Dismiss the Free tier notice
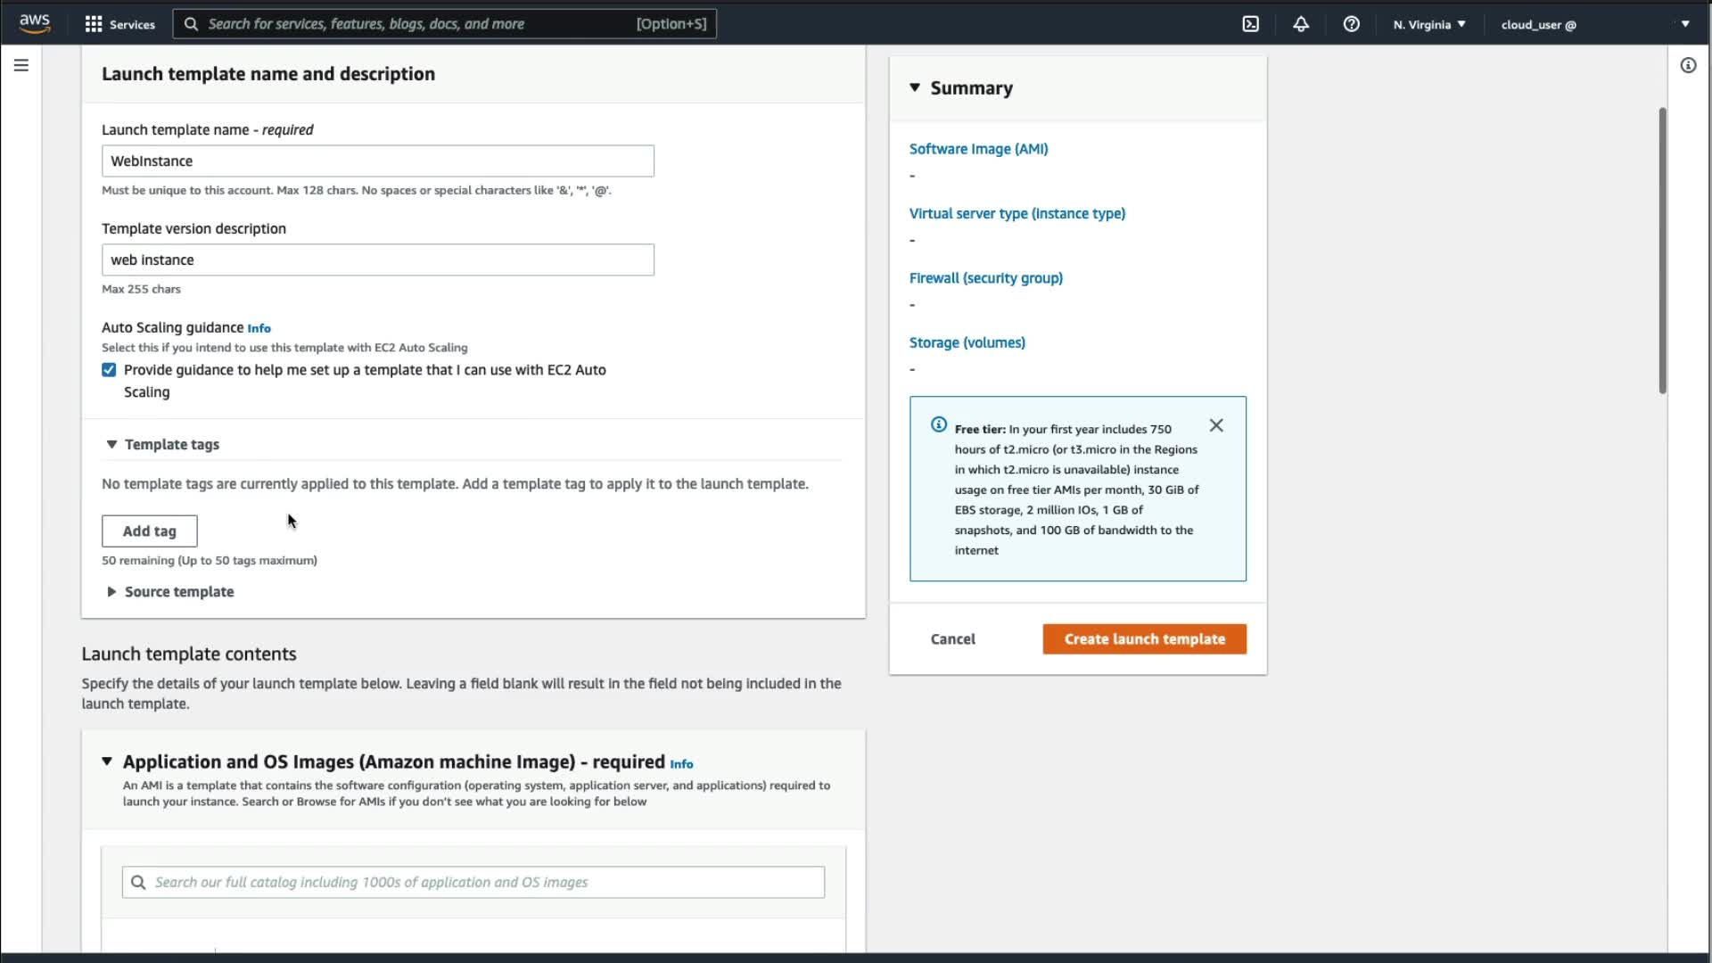This screenshot has height=963, width=1712. pyautogui.click(x=1216, y=425)
